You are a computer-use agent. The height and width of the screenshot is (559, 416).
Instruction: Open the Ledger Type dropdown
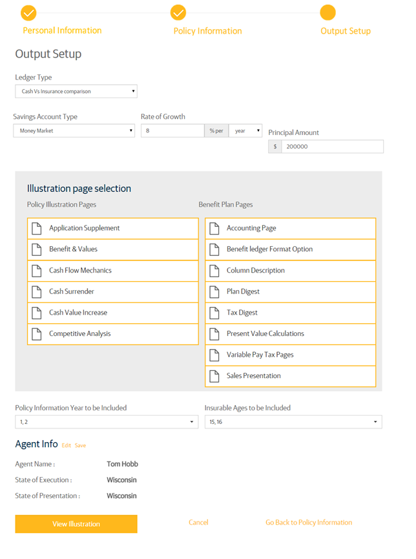click(x=76, y=92)
